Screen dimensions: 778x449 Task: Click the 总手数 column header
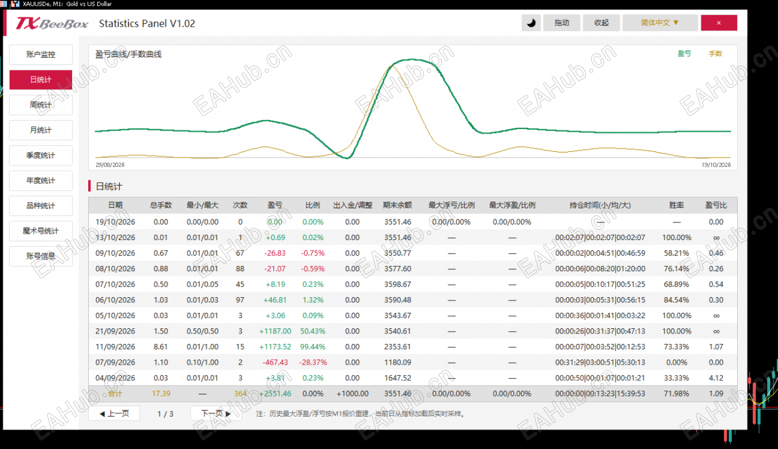161,206
